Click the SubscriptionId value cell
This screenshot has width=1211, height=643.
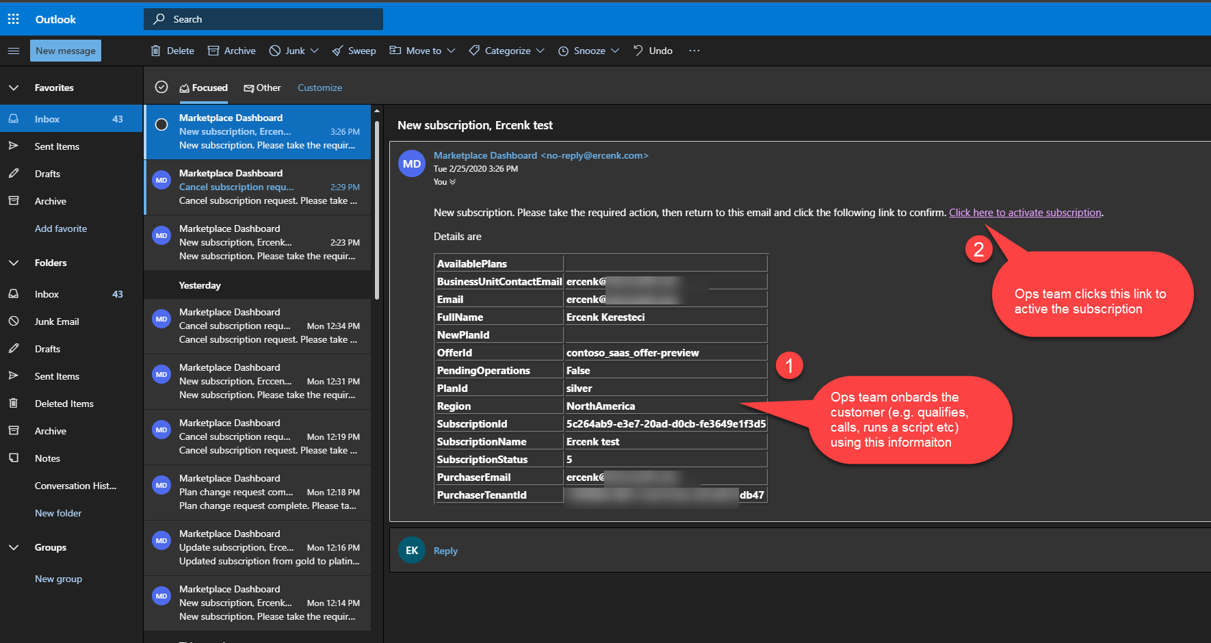(x=666, y=423)
